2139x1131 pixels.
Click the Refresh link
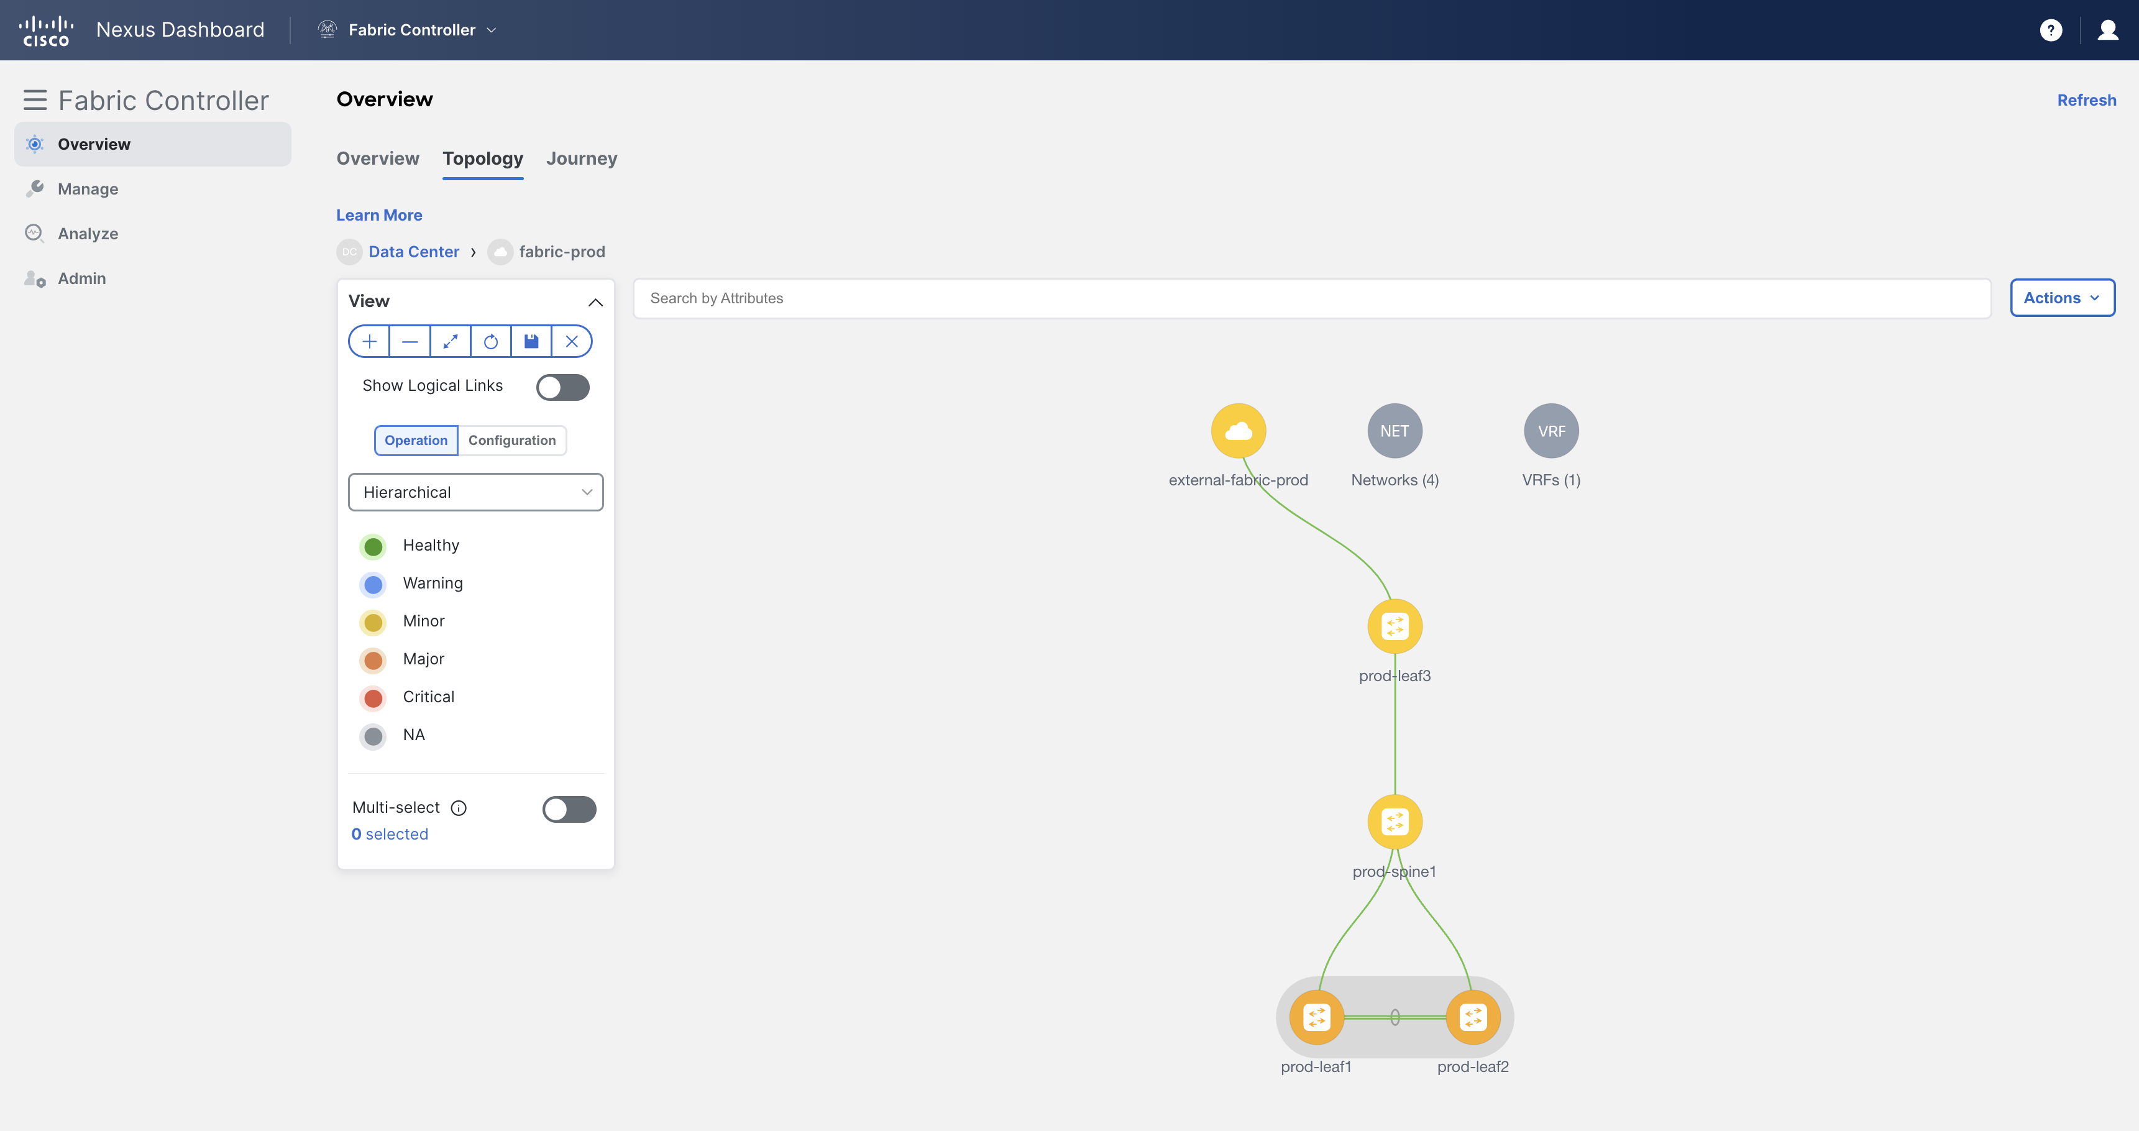(2086, 101)
